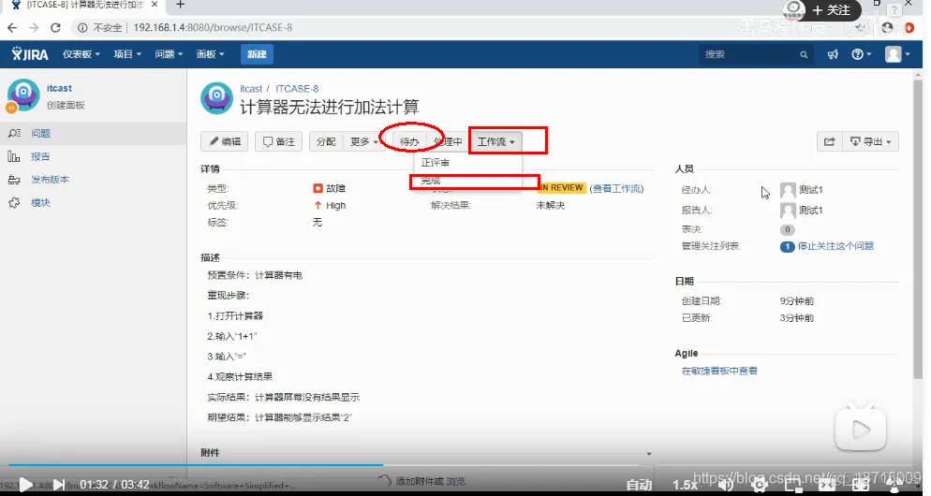Change the 1.5x playback speed
The width and height of the screenshot is (931, 496).
(685, 485)
